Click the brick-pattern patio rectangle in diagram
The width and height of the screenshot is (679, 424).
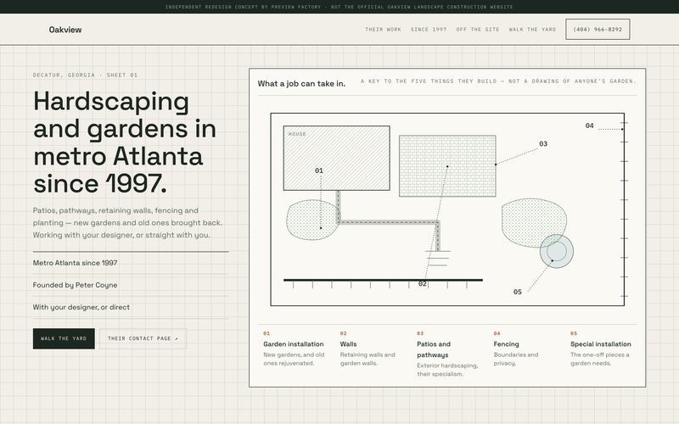(x=447, y=166)
